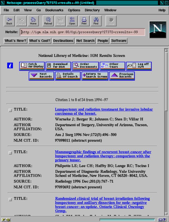Click the Destinations button
Screen dimensions: 169x222
[x=63, y=41]
